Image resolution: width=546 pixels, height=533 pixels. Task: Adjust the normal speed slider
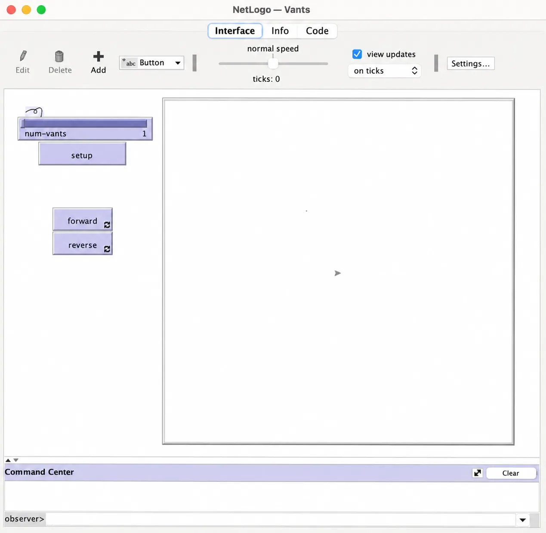coord(273,63)
